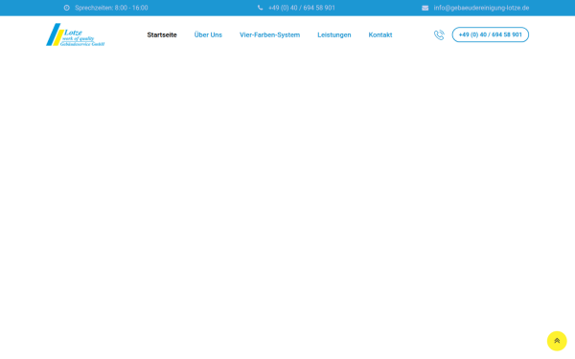Open the Leistungen menu item
The height and width of the screenshot is (359, 575).
pyautogui.click(x=334, y=34)
